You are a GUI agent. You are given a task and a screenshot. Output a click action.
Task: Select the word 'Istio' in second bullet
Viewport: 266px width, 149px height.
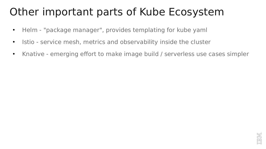coord(28,42)
